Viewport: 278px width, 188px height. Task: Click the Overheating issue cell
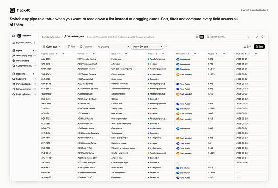(117, 128)
